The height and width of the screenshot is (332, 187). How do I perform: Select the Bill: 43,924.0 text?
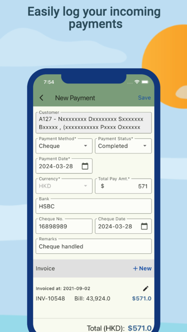point(93,299)
